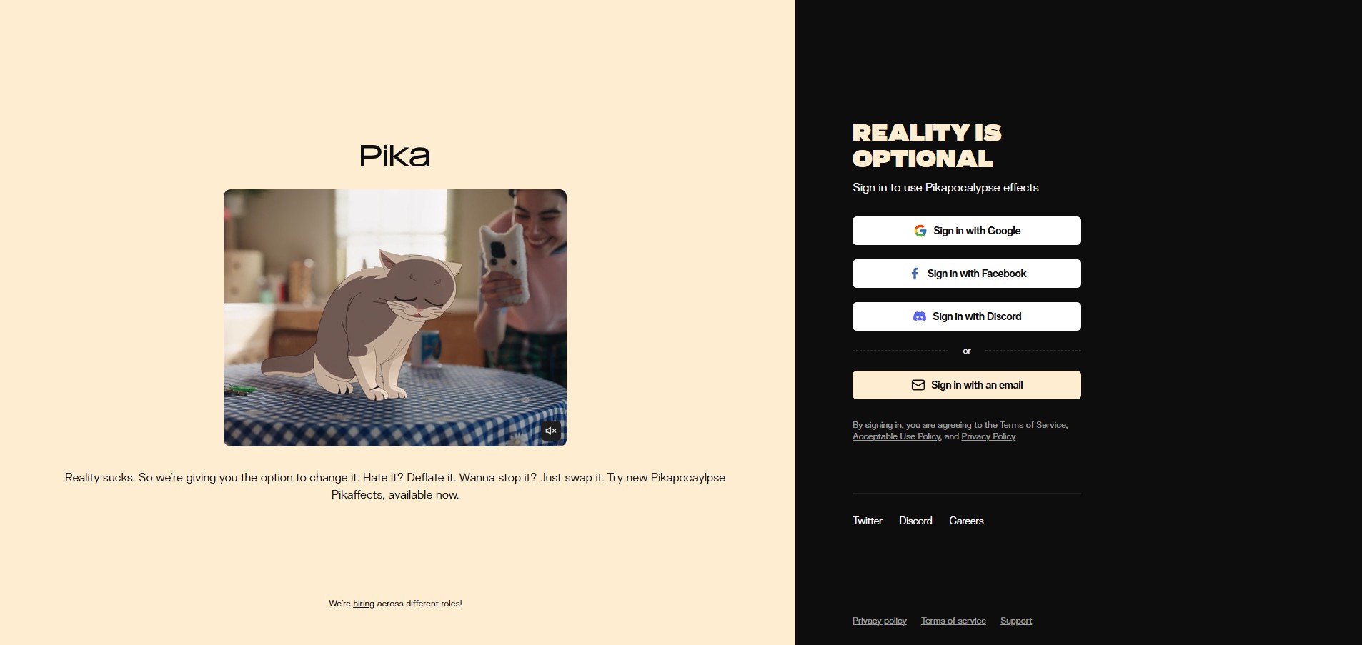Open the Support link
The width and height of the screenshot is (1362, 645).
coord(1016,621)
